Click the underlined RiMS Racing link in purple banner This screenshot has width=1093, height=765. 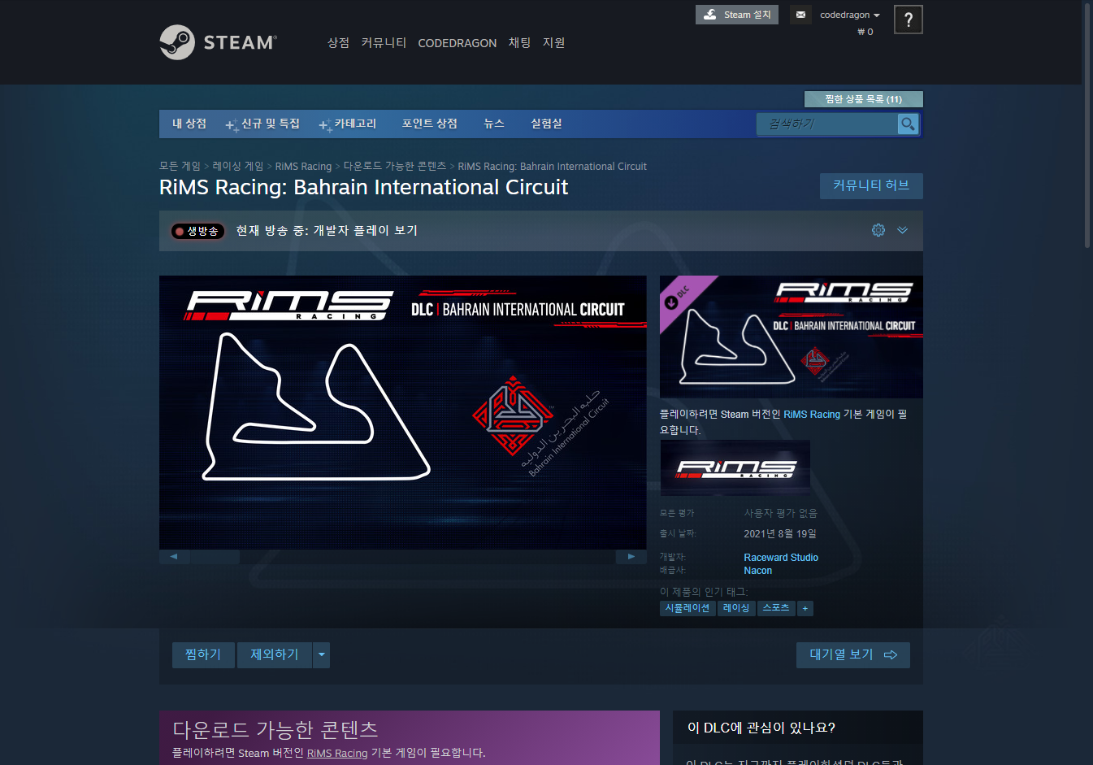coord(337,754)
